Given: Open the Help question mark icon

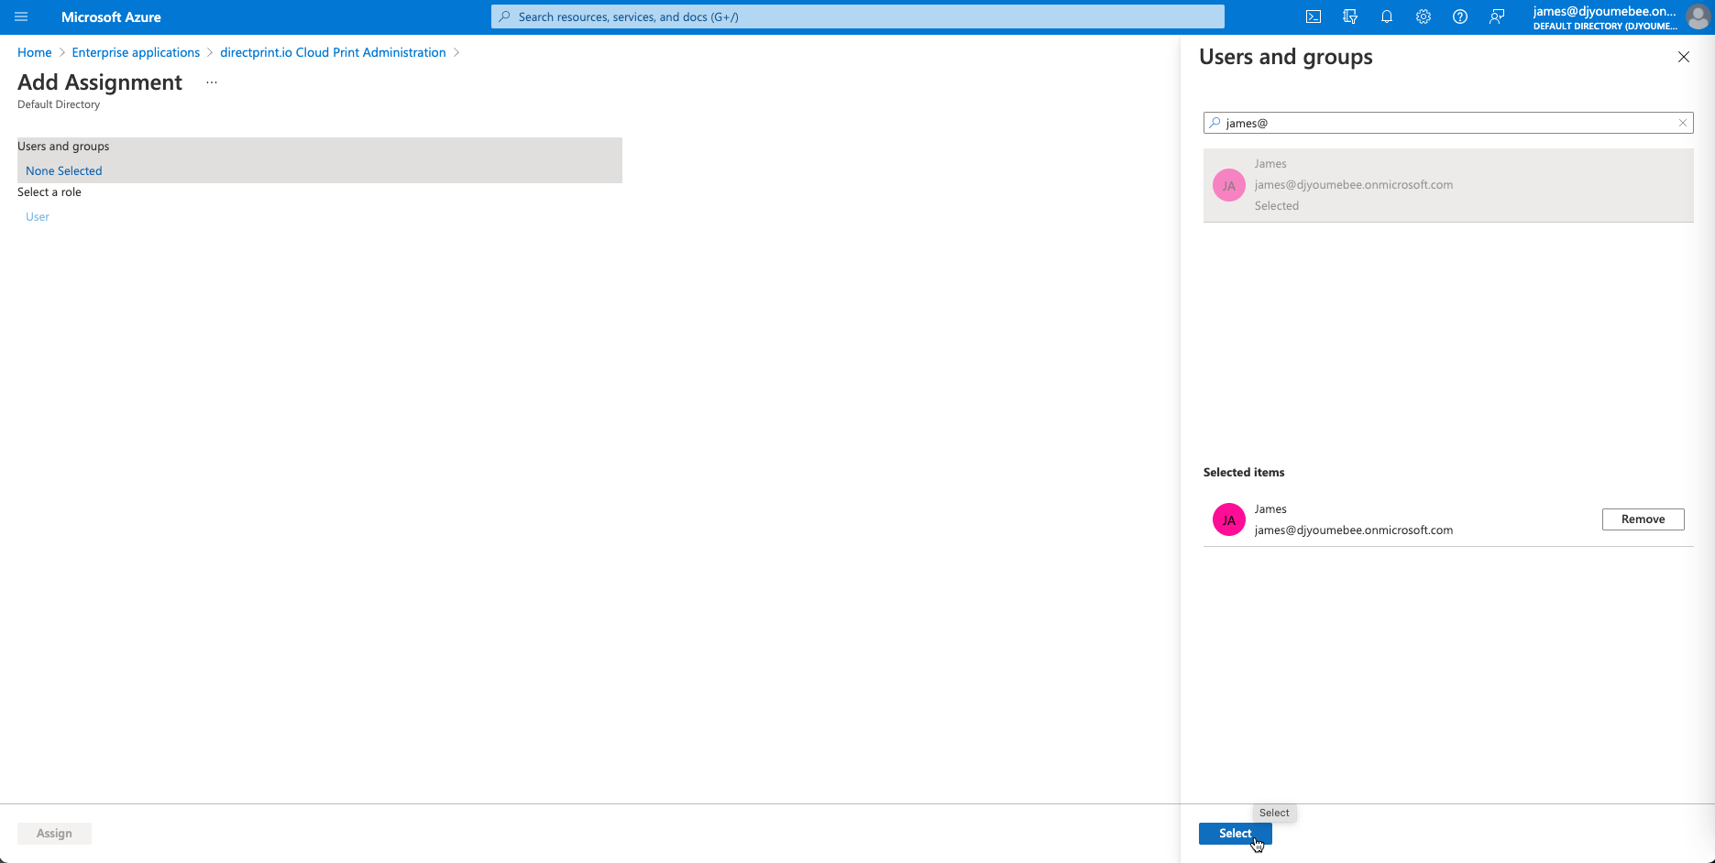Looking at the screenshot, I should pyautogui.click(x=1459, y=16).
